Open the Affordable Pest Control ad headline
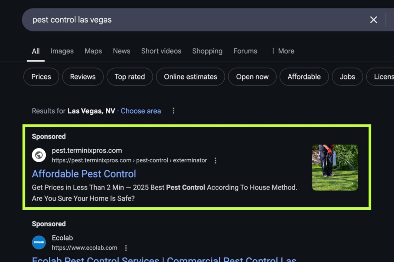 click(x=84, y=174)
